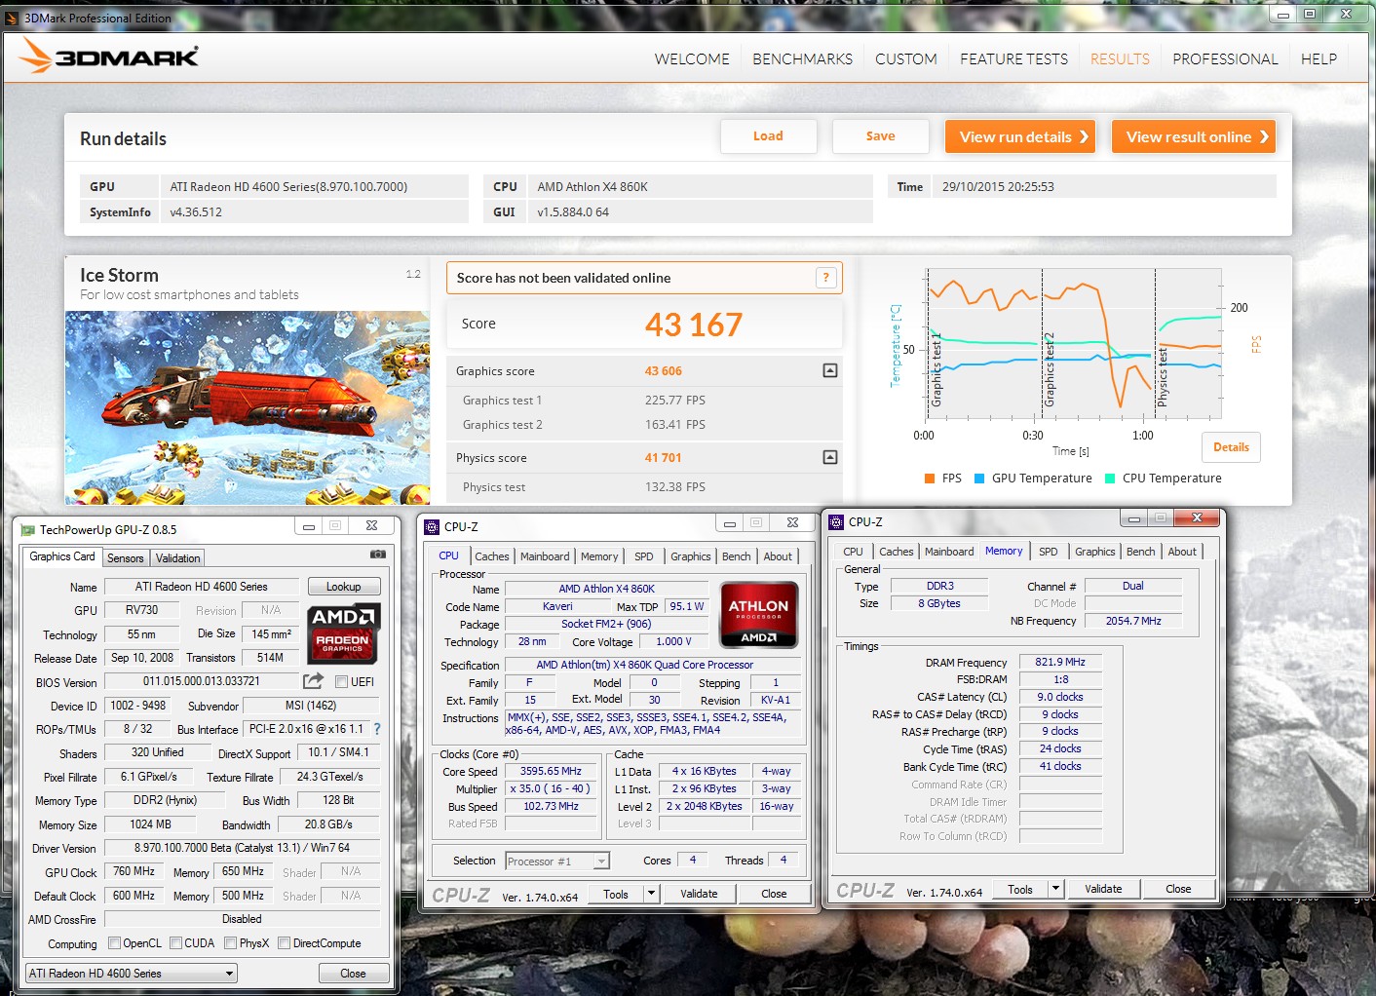Image resolution: width=1376 pixels, height=996 pixels.
Task: Open the HELP tab in 3DMark
Action: (x=1319, y=58)
